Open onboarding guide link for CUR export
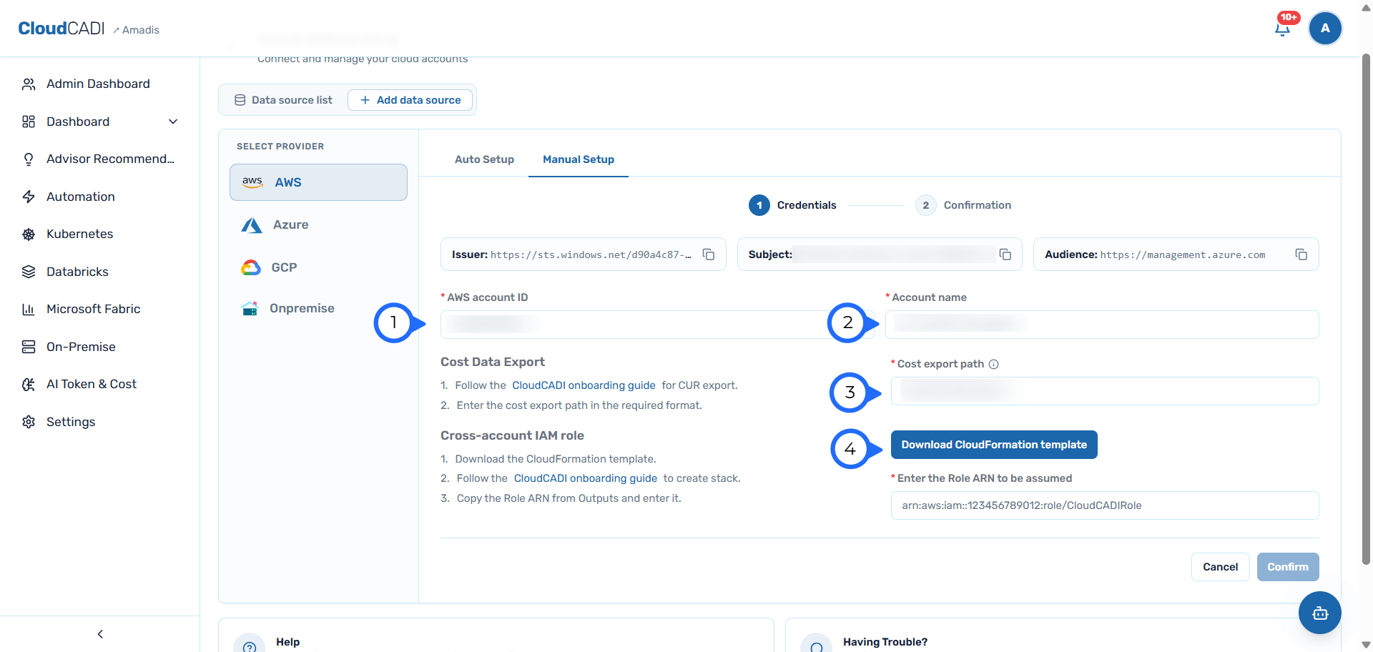 (584, 385)
